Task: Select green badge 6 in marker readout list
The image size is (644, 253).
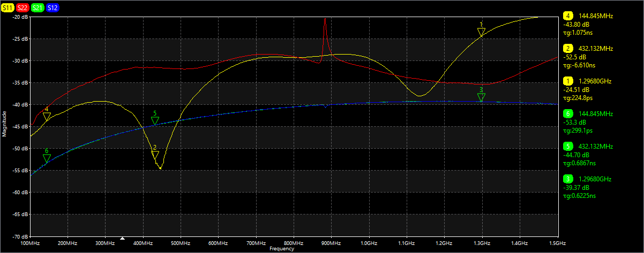Action: pyautogui.click(x=568, y=114)
